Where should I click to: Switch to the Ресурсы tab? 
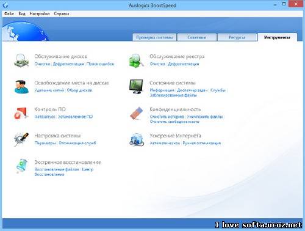pos(237,37)
